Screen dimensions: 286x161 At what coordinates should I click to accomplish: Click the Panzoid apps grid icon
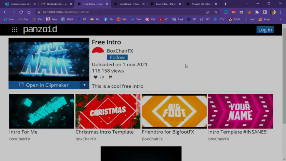coord(15,30)
